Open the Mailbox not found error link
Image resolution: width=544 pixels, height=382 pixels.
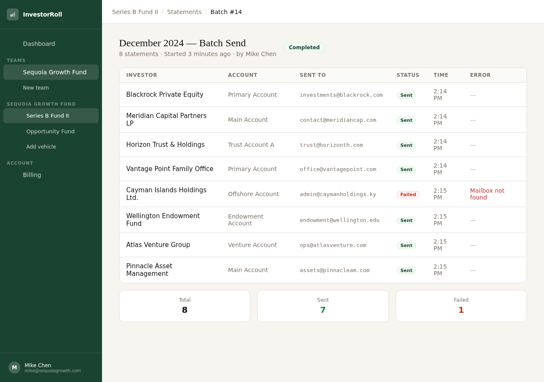coord(487,194)
